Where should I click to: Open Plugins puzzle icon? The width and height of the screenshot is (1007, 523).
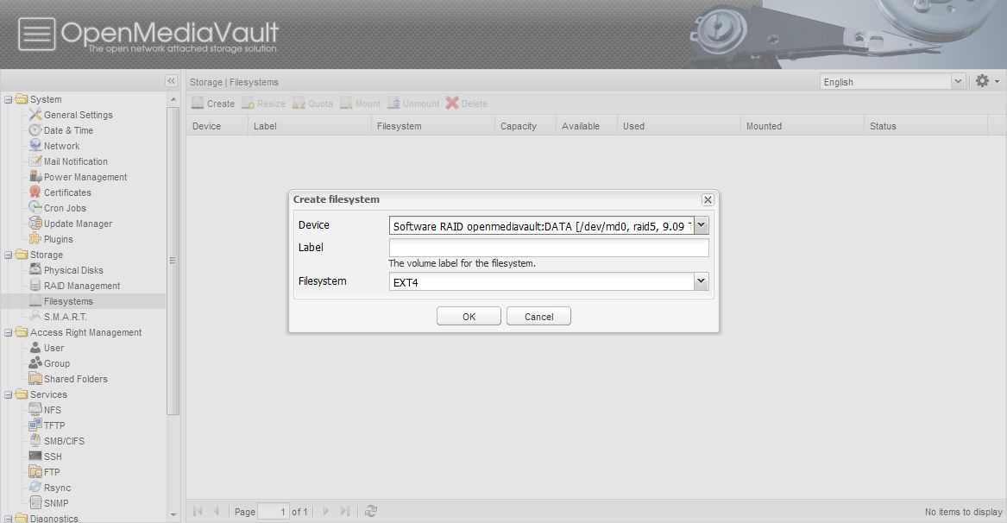tap(35, 239)
